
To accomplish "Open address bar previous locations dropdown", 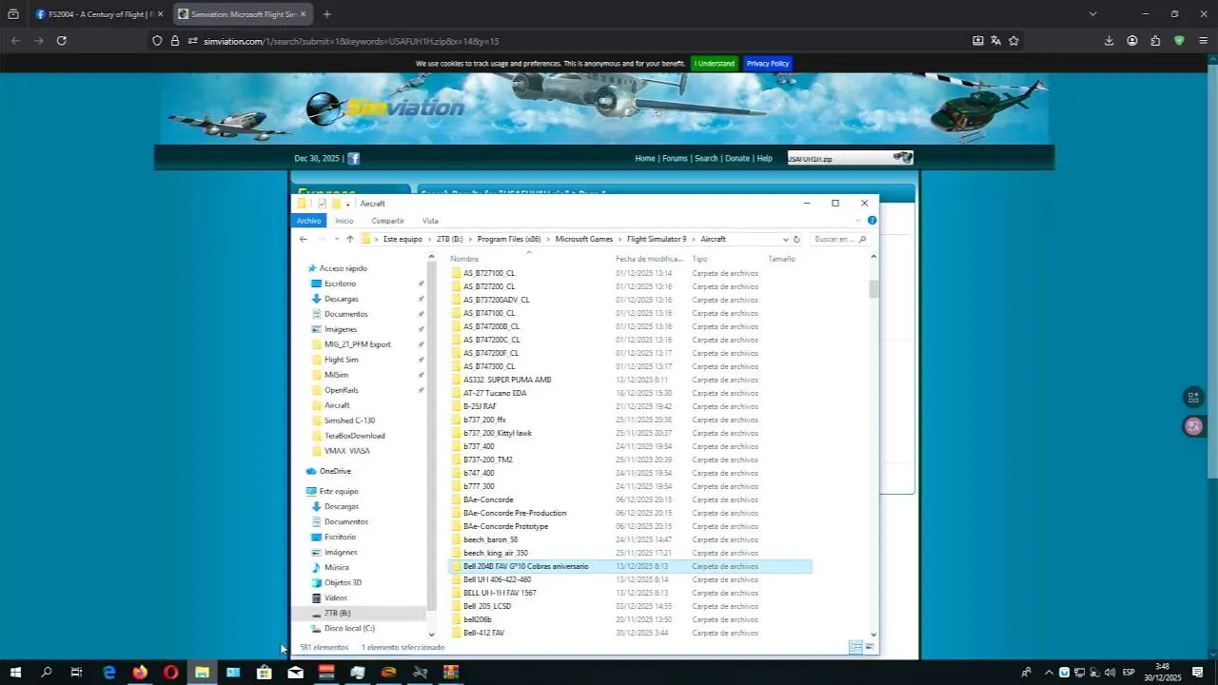I will [x=785, y=239].
